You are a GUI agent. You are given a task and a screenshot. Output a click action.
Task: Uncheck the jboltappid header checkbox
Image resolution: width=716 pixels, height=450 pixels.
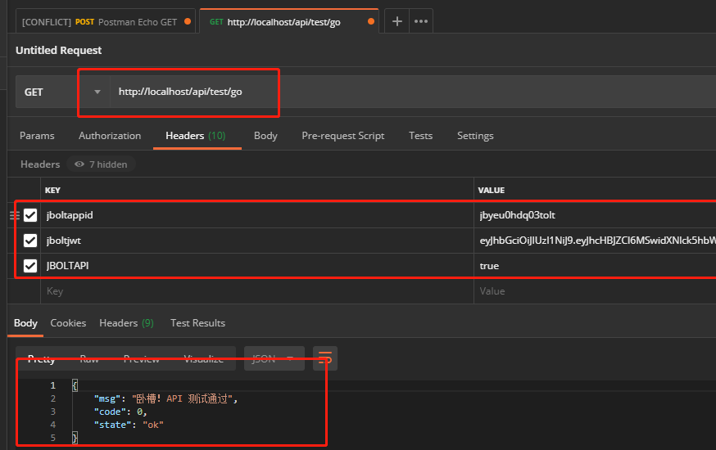coord(30,215)
